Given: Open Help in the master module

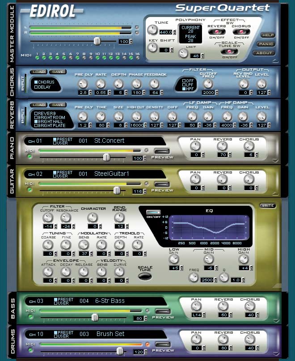Looking at the screenshot, I should (268, 35).
